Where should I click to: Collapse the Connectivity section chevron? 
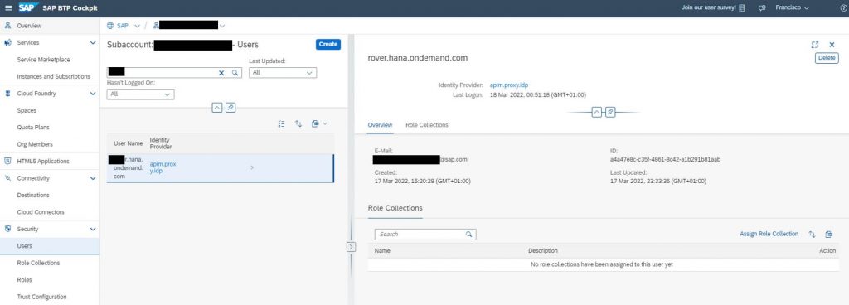[x=93, y=178]
